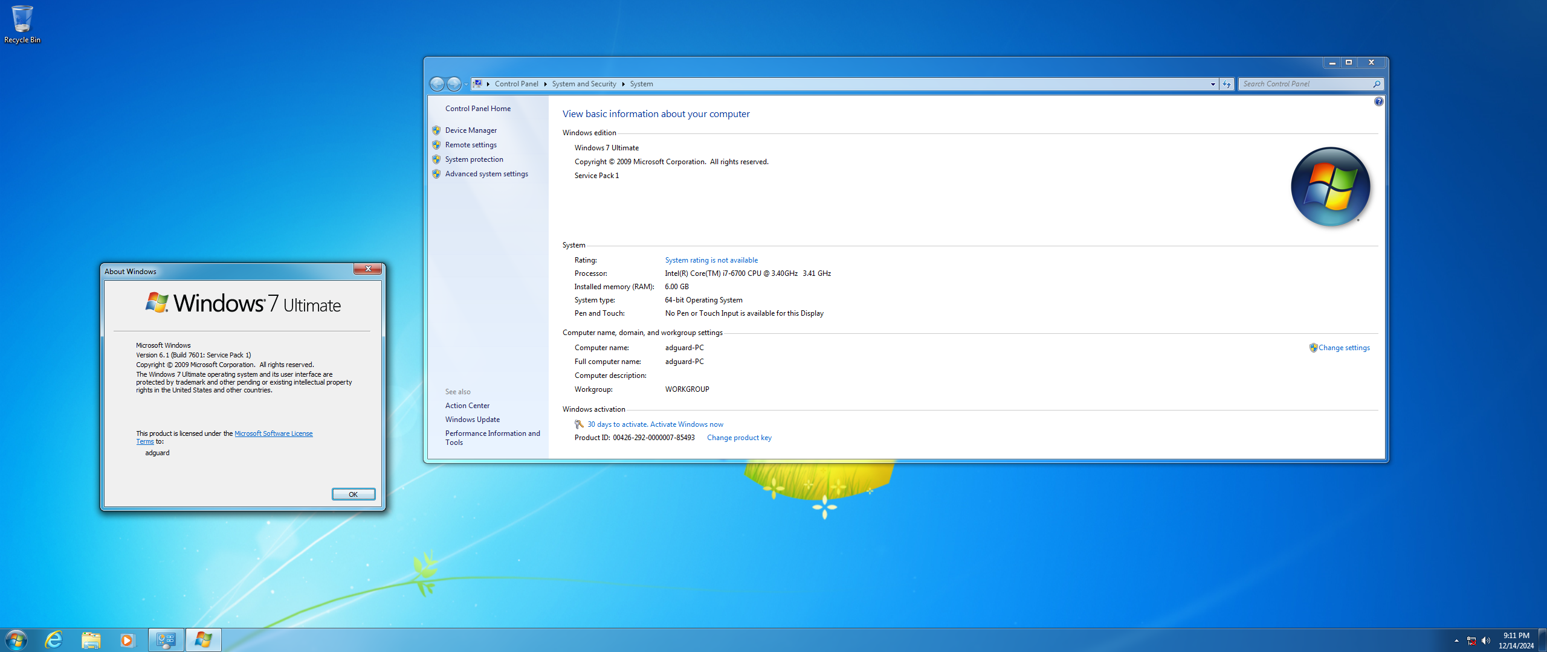Launch Internet Explorer from taskbar

[x=54, y=640]
